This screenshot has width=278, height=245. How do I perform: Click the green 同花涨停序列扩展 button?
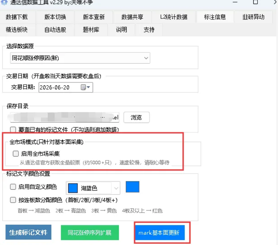(90, 233)
